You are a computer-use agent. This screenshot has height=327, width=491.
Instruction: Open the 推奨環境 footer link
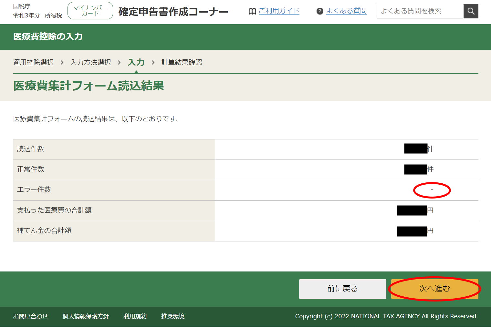tap(173, 316)
